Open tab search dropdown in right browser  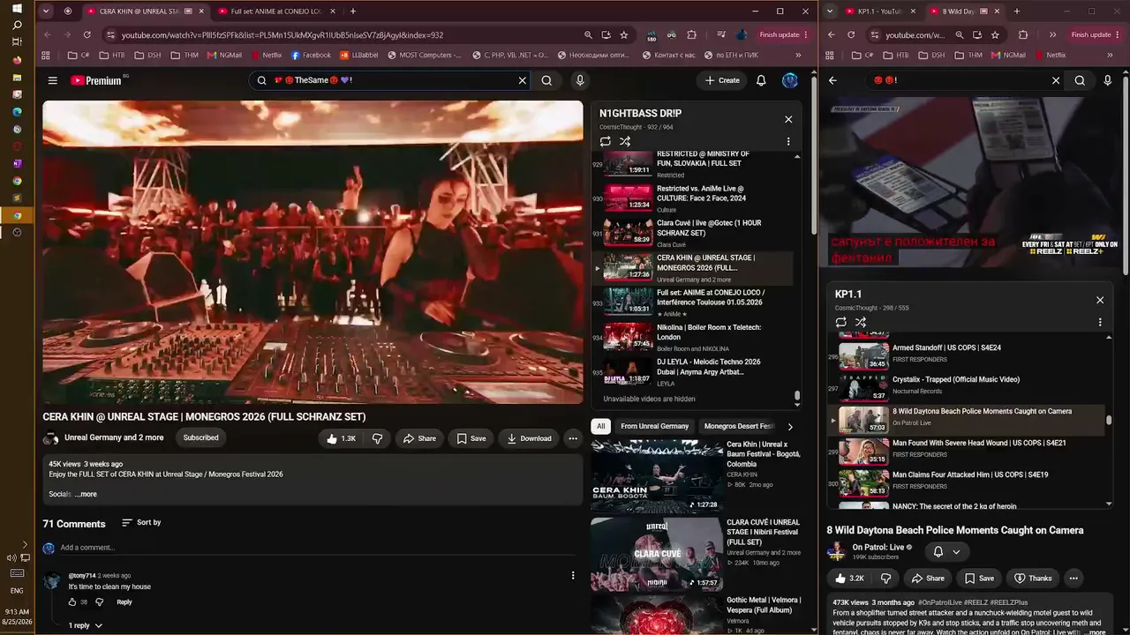coord(829,11)
